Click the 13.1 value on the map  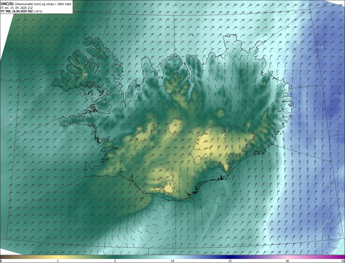(x=338, y=96)
